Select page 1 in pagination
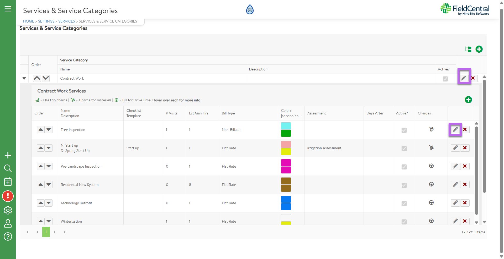This screenshot has height=259, width=504. click(46, 232)
